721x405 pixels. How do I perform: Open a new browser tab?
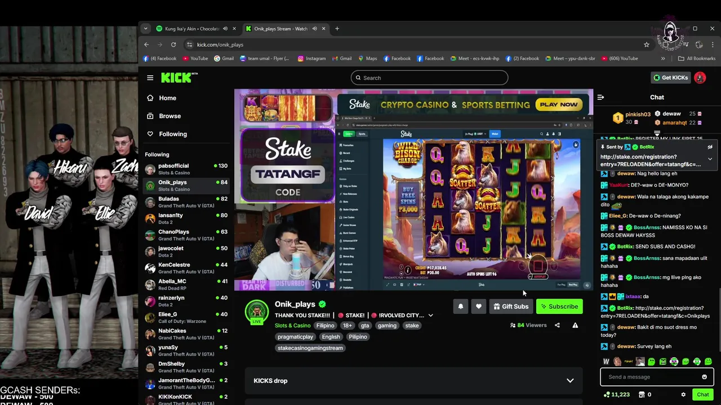(337, 29)
